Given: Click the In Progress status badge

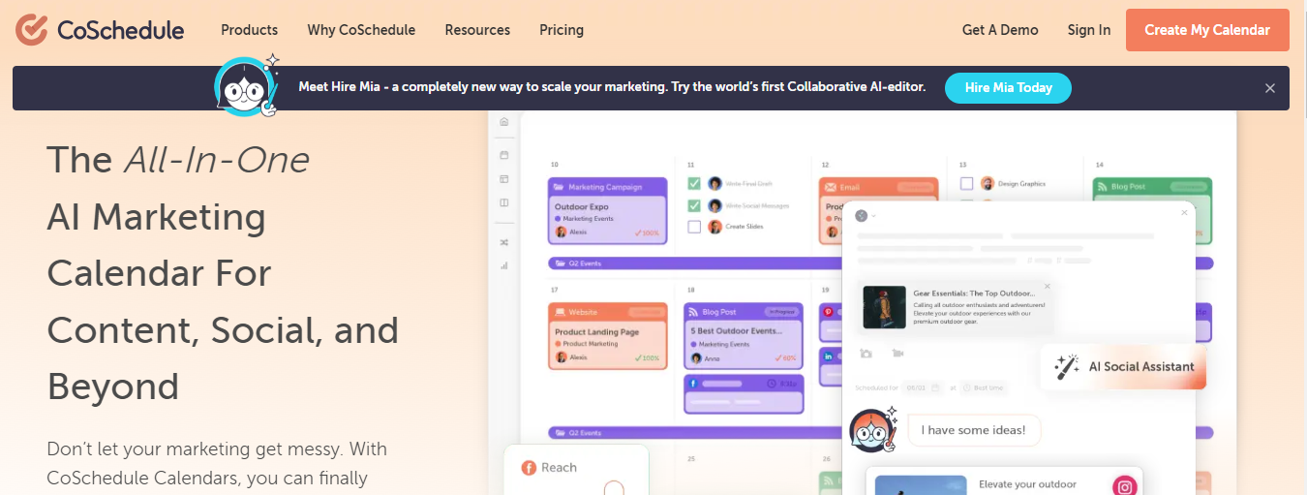Looking at the screenshot, I should pos(780,312).
